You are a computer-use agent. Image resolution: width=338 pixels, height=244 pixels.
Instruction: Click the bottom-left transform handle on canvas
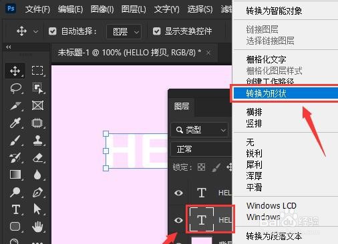[x=106, y=168]
